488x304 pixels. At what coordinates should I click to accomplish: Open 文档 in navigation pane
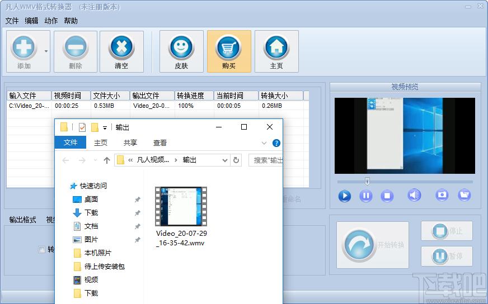(x=91, y=226)
